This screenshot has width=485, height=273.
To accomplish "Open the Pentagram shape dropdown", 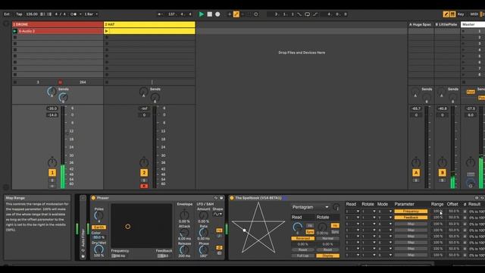I will tap(310, 207).
